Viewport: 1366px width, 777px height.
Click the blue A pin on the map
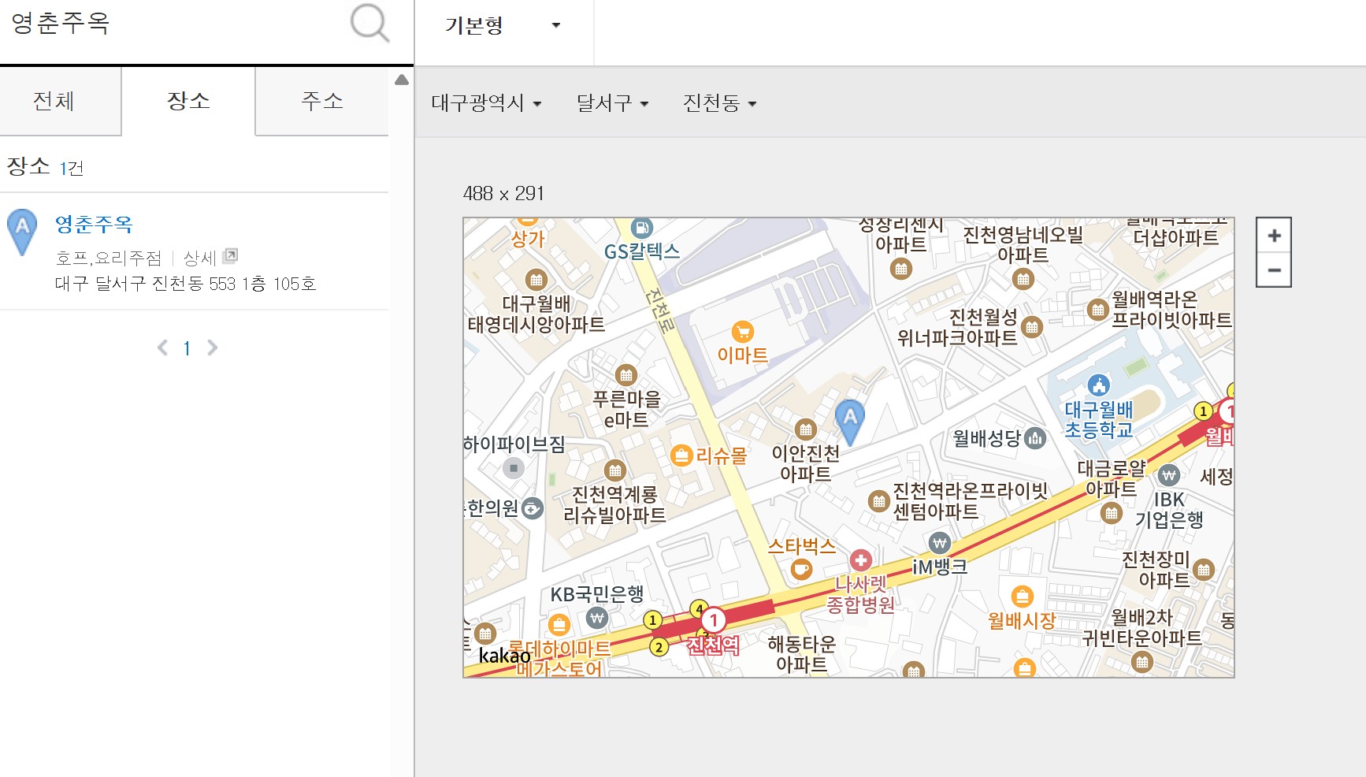pyautogui.click(x=850, y=422)
